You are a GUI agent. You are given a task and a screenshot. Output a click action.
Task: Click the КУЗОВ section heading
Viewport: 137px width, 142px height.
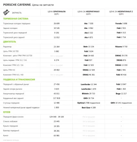coord(7,112)
